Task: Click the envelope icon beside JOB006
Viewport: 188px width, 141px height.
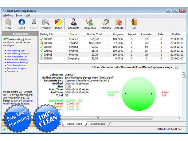Action: [41, 58]
